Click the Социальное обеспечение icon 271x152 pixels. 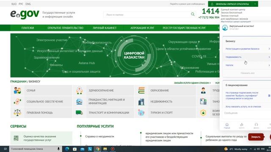click(x=17, y=101)
